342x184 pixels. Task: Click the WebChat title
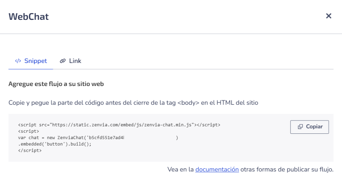tap(29, 17)
